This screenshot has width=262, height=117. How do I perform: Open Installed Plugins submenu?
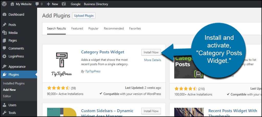point(14,83)
